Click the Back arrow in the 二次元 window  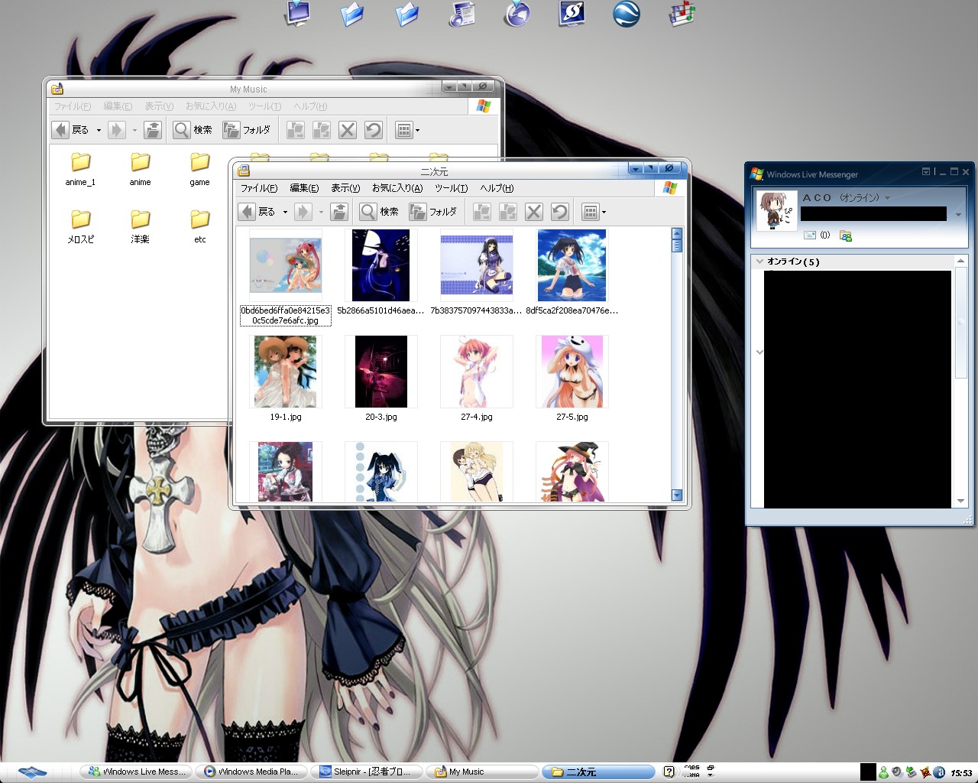coord(247,212)
